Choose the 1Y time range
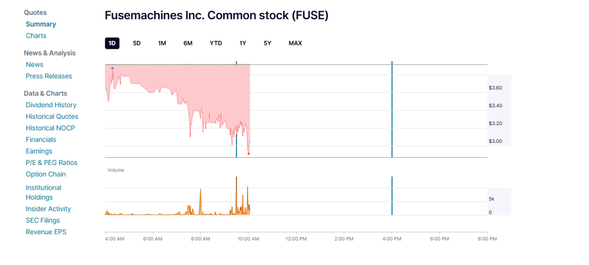This screenshot has height=265, width=589. click(x=243, y=43)
